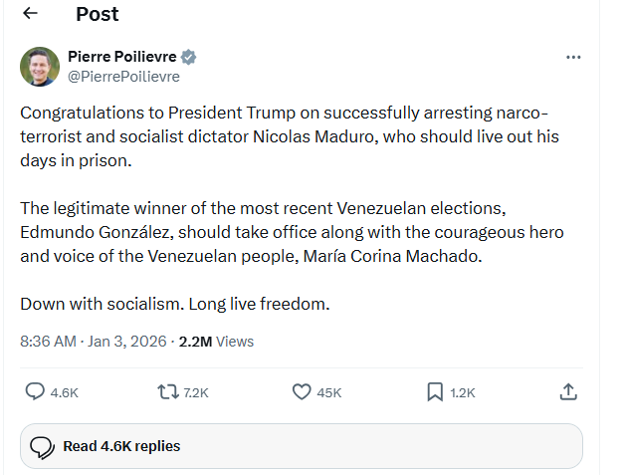Click the 7.2K repost count
The image size is (627, 475).
(x=196, y=392)
